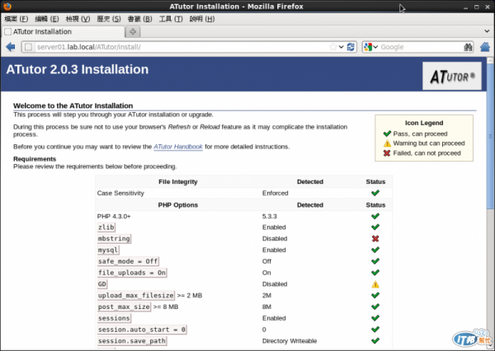This screenshot has height=351, width=495.
Task: Open the Google search engine dropdown
Action: pyautogui.click(x=370, y=47)
